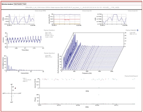
Task: Click the Time (Sec) axis label
Action: pyautogui.click(x=25, y=50)
